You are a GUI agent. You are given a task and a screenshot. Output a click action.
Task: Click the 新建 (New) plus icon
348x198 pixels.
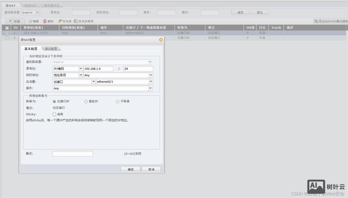click(10, 21)
